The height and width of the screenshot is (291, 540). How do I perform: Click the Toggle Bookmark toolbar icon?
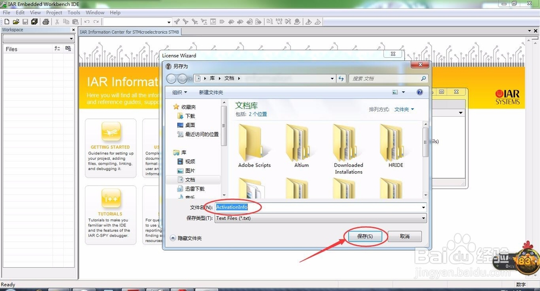tap(222, 22)
